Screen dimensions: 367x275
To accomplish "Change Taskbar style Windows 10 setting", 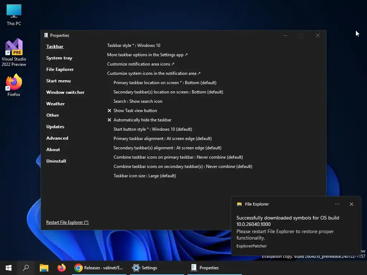I will 134,45.
